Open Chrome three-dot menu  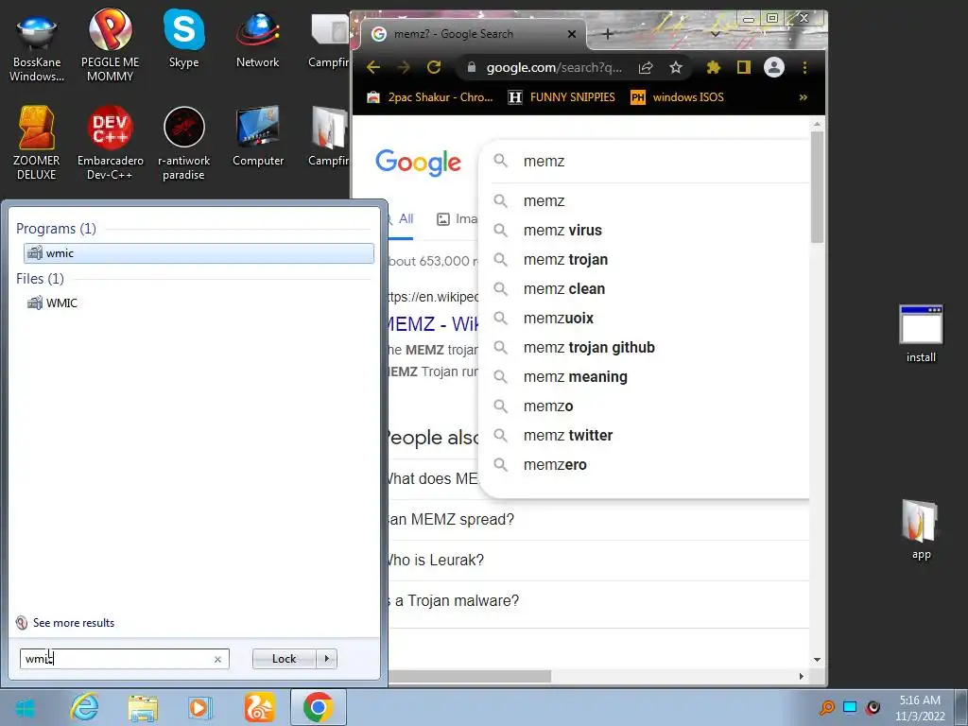[x=804, y=67]
